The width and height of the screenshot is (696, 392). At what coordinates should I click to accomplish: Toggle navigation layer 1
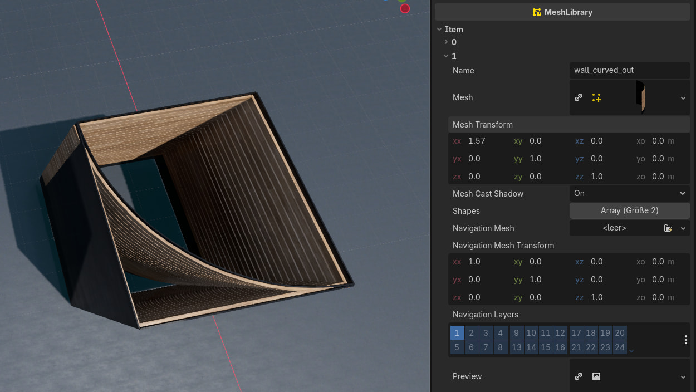(457, 333)
